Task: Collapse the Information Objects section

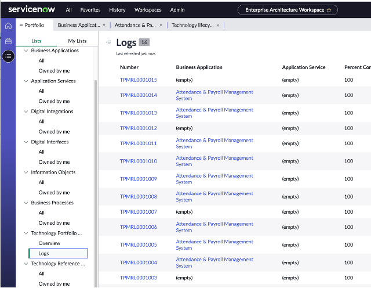Action: 26,172
